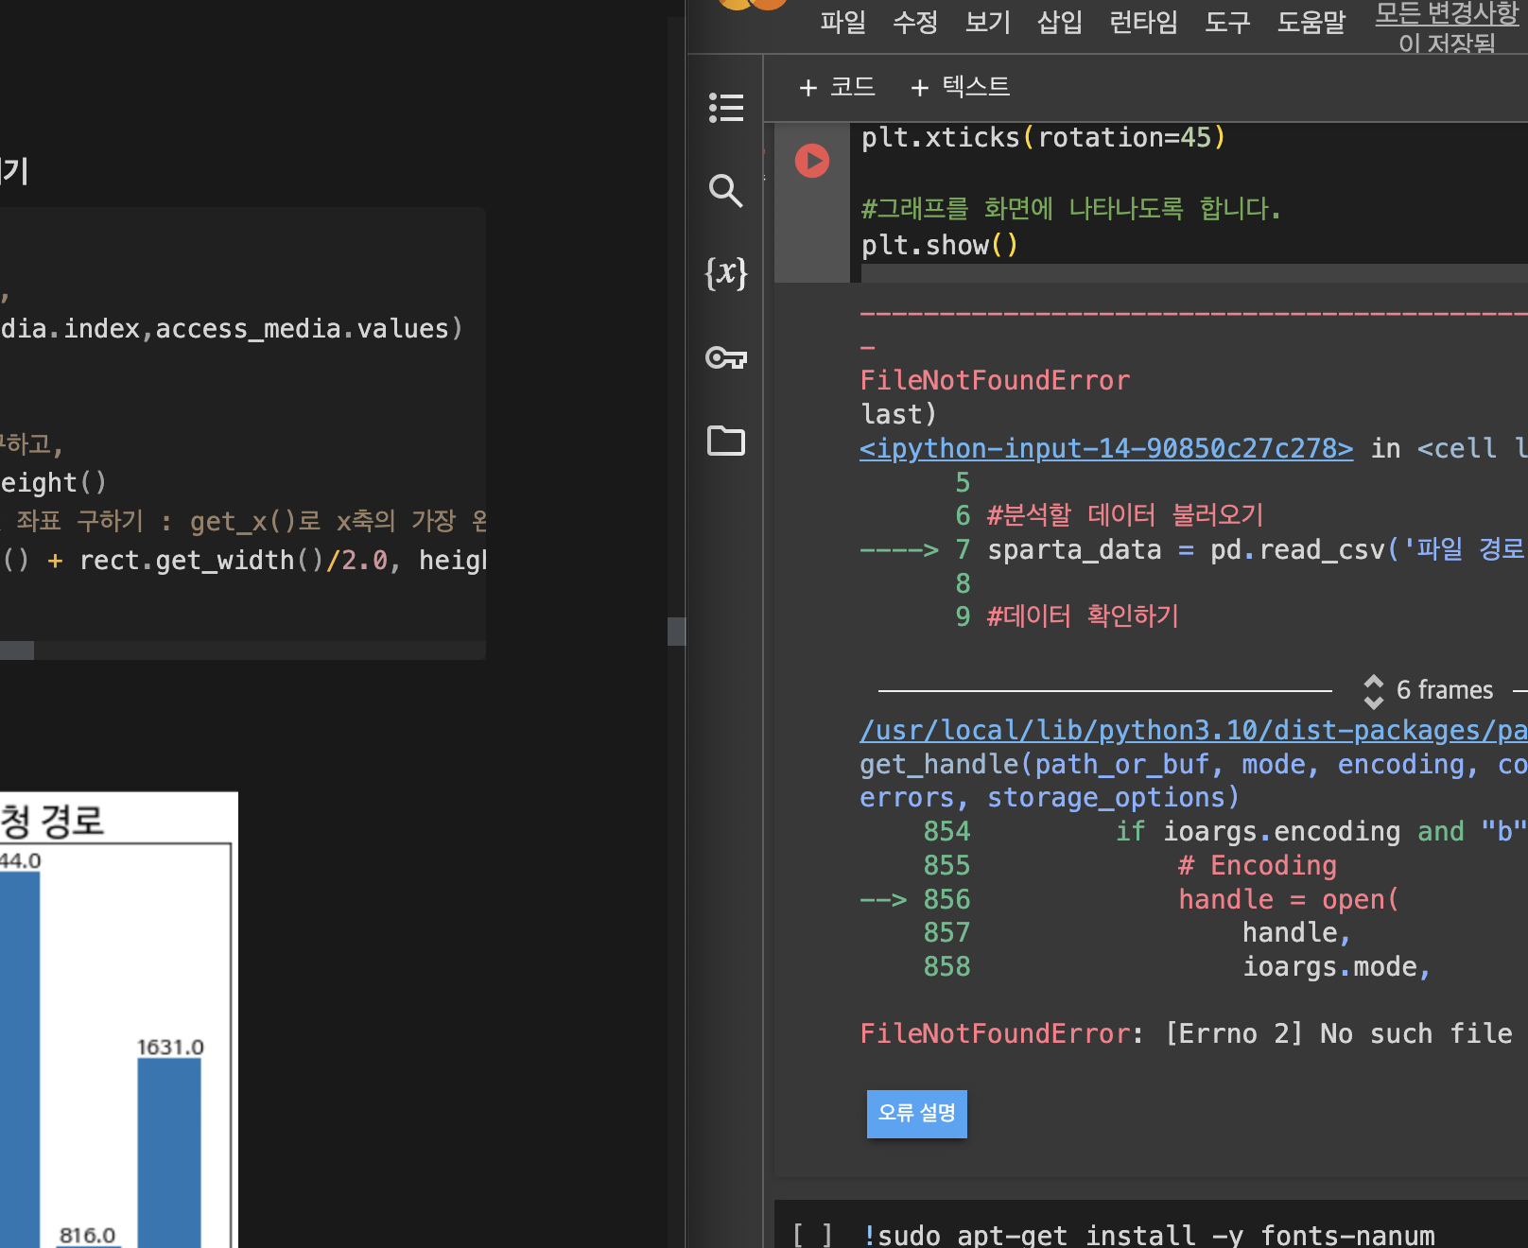Click the #데이터 확인하기 comment line
This screenshot has height=1248, width=1528.
[1084, 616]
